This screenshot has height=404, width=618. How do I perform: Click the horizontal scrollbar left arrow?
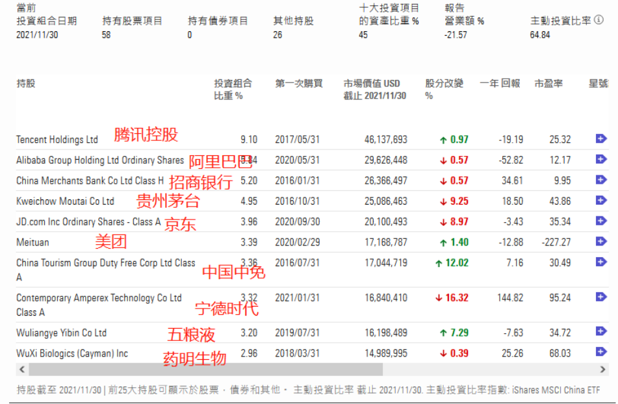pyautogui.click(x=22, y=370)
